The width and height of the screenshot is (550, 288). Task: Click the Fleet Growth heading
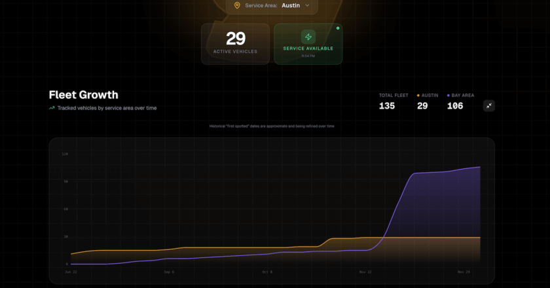pos(84,95)
